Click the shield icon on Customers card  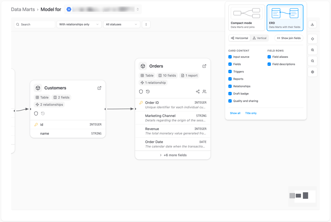tap(36, 113)
